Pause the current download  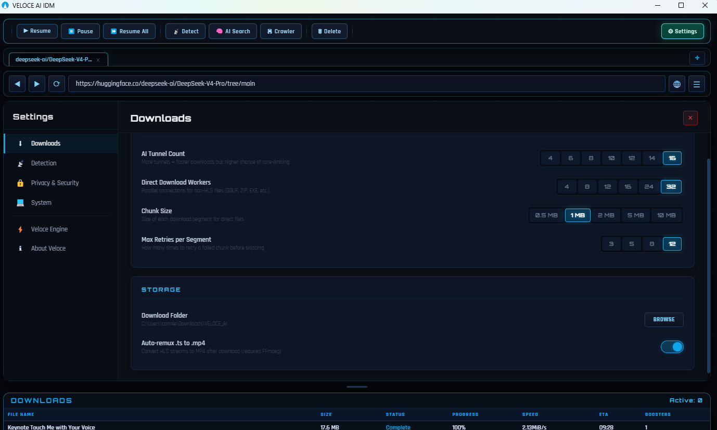point(80,31)
